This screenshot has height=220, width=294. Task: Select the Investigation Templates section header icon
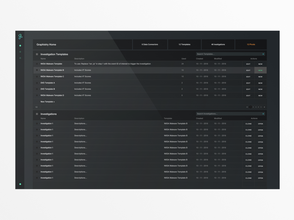[x=37, y=54]
